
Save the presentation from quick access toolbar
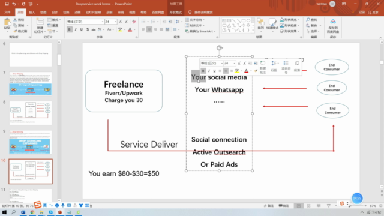click(7, 4)
